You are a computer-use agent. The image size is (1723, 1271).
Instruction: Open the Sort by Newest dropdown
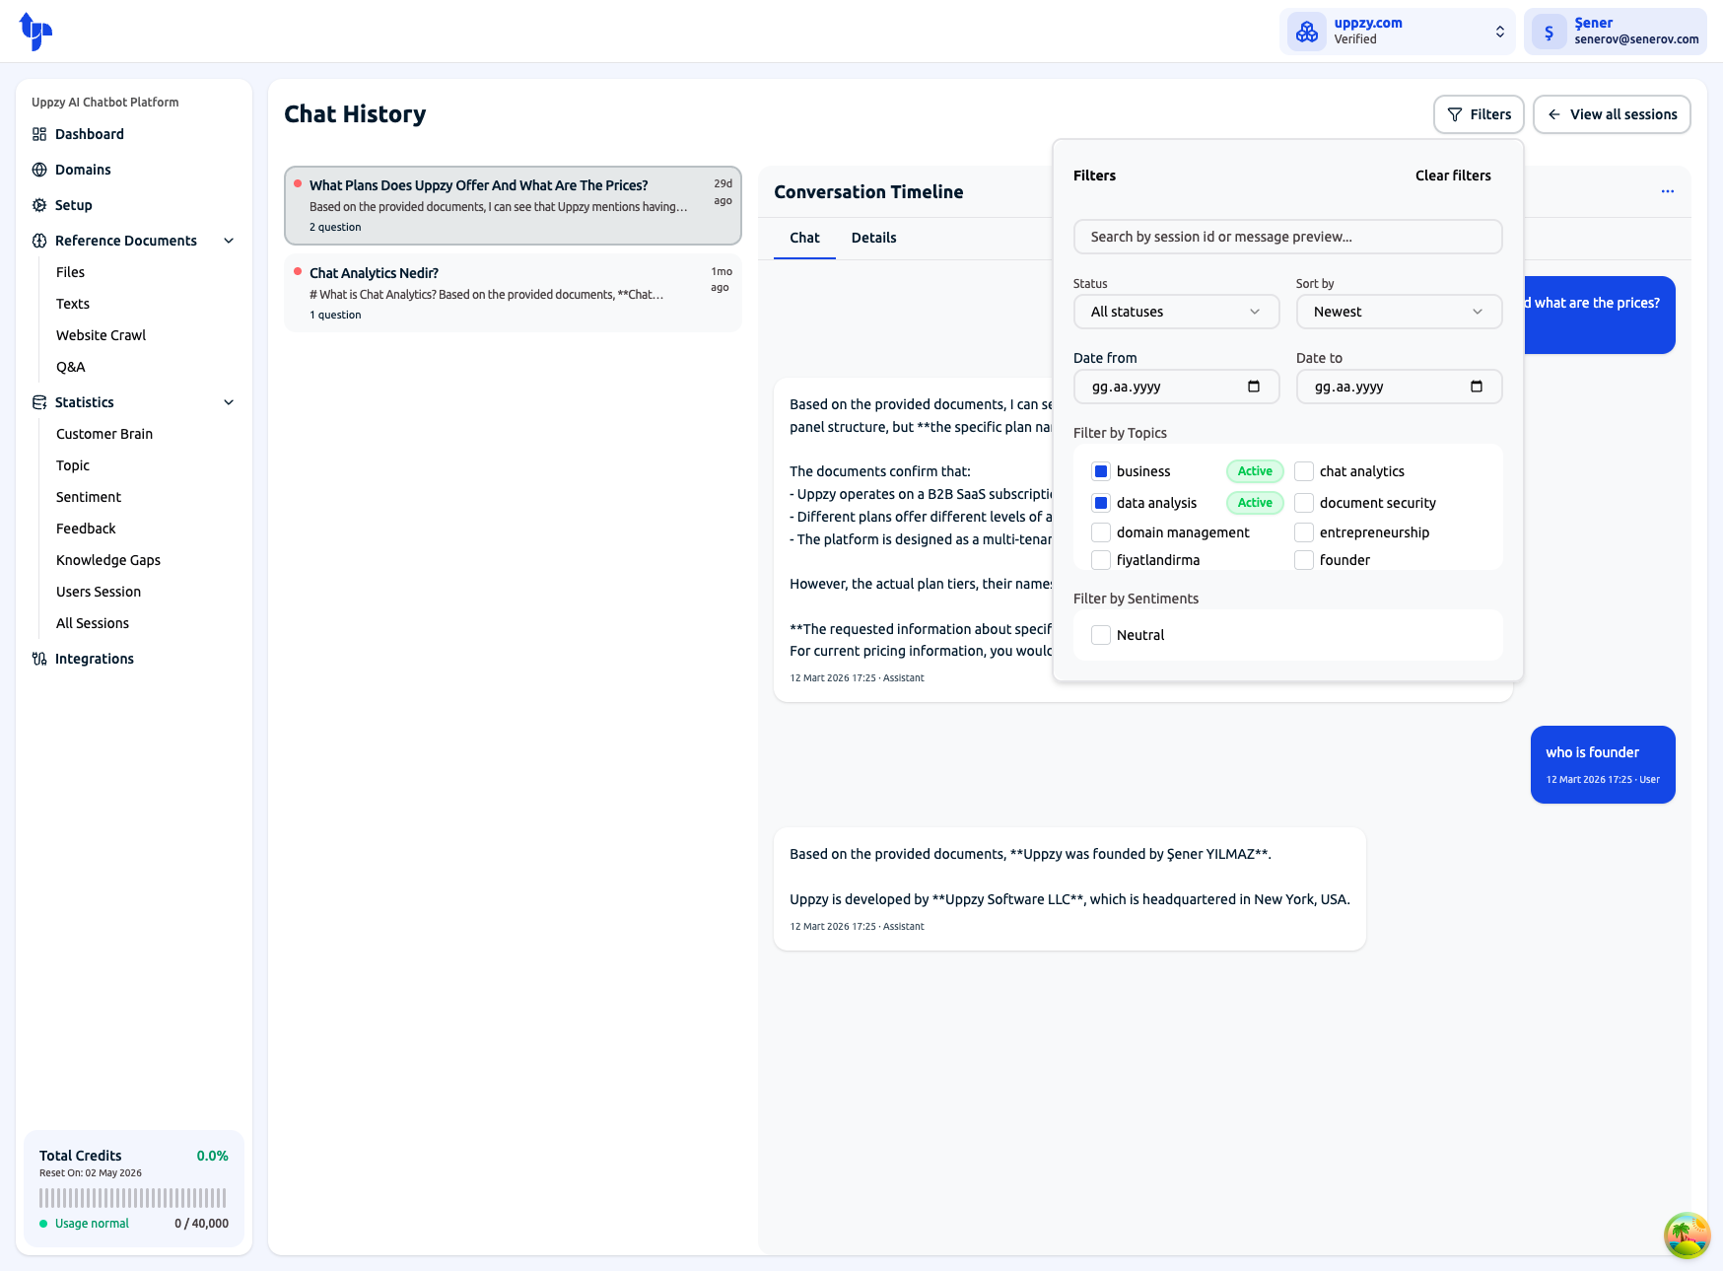coord(1399,312)
